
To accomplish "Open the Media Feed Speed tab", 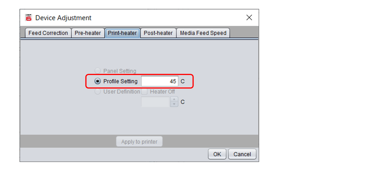I will [x=203, y=33].
